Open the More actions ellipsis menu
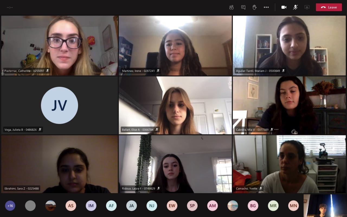The image size is (347, 217). [266, 7]
